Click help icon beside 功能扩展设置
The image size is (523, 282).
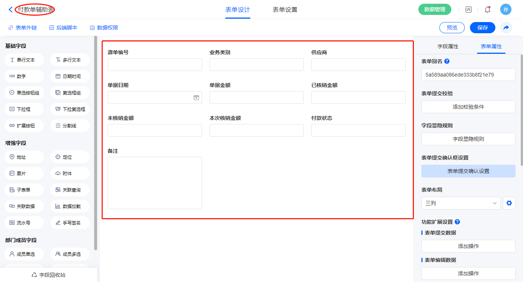457,222
